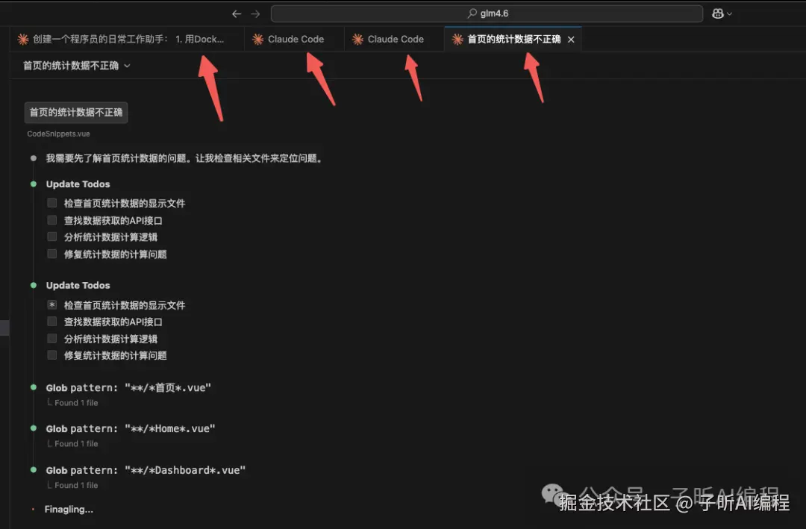The height and width of the screenshot is (529, 806).
Task: Click the Claude icon on the second Claude Code tab
Action: click(x=357, y=39)
